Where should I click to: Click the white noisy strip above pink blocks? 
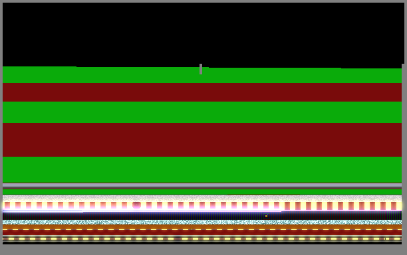tap(202, 198)
